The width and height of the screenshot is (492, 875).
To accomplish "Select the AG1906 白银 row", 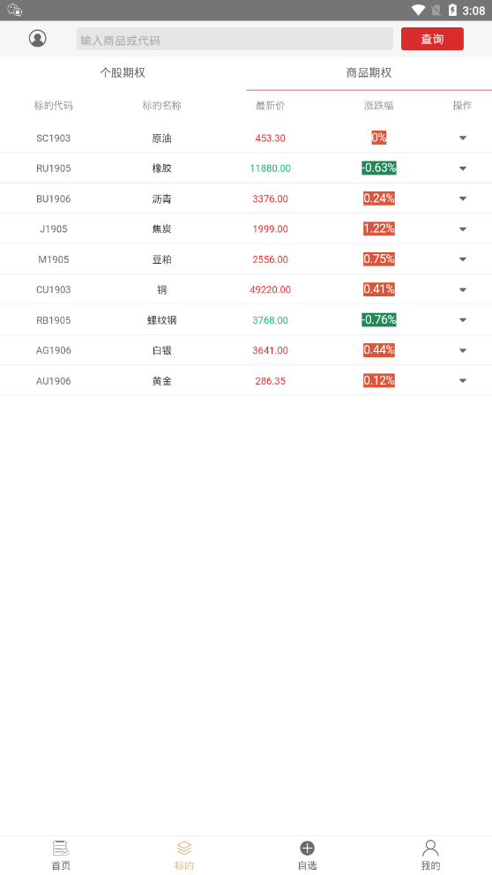I will coord(246,350).
